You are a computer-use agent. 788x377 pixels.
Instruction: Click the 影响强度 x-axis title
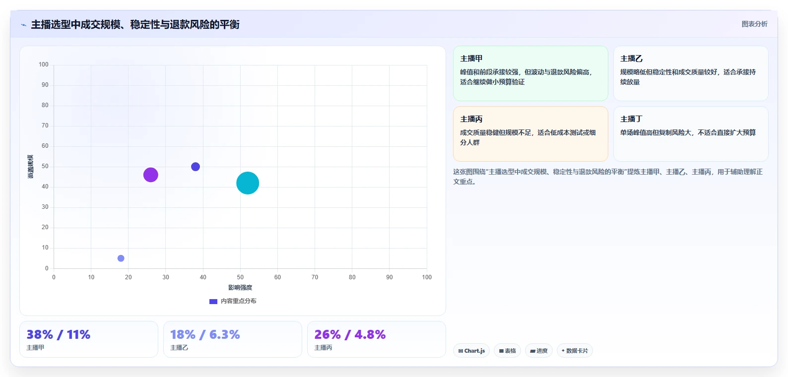pyautogui.click(x=240, y=288)
